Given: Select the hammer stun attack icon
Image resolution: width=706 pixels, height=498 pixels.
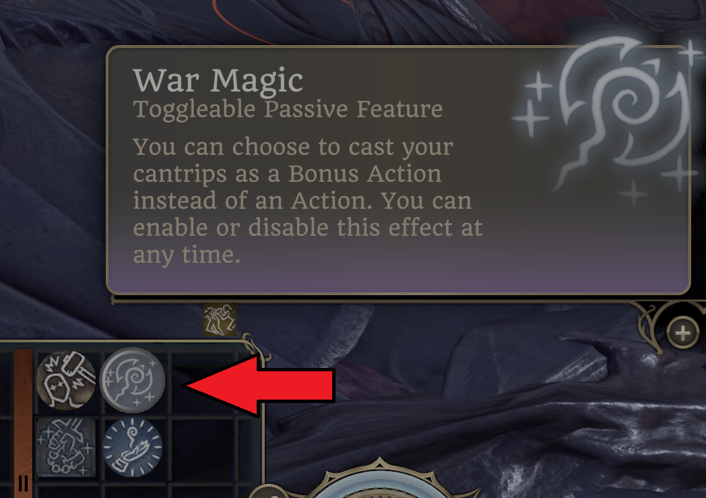Looking at the screenshot, I should pos(66,381).
